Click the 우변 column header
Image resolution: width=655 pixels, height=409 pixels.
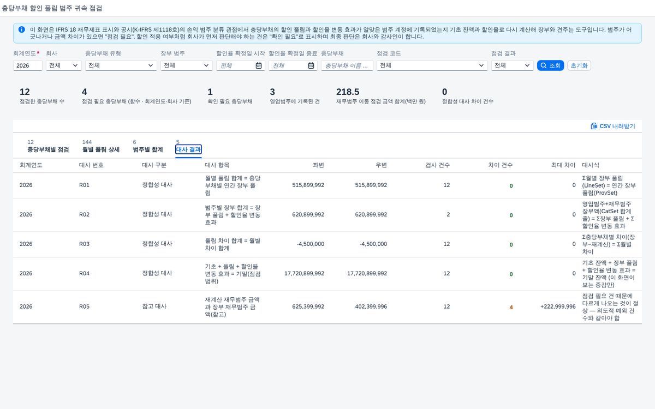pyautogui.click(x=381, y=165)
